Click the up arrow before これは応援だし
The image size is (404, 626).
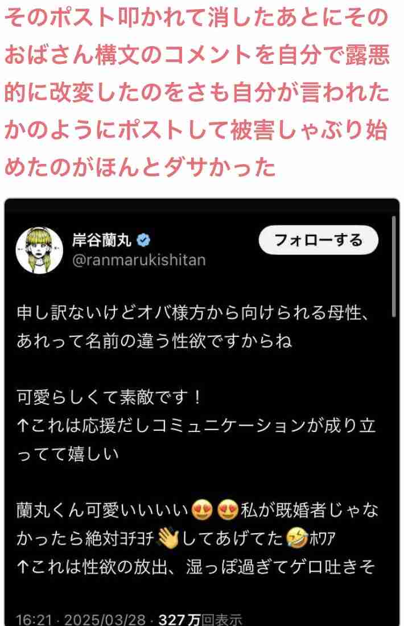click(23, 426)
